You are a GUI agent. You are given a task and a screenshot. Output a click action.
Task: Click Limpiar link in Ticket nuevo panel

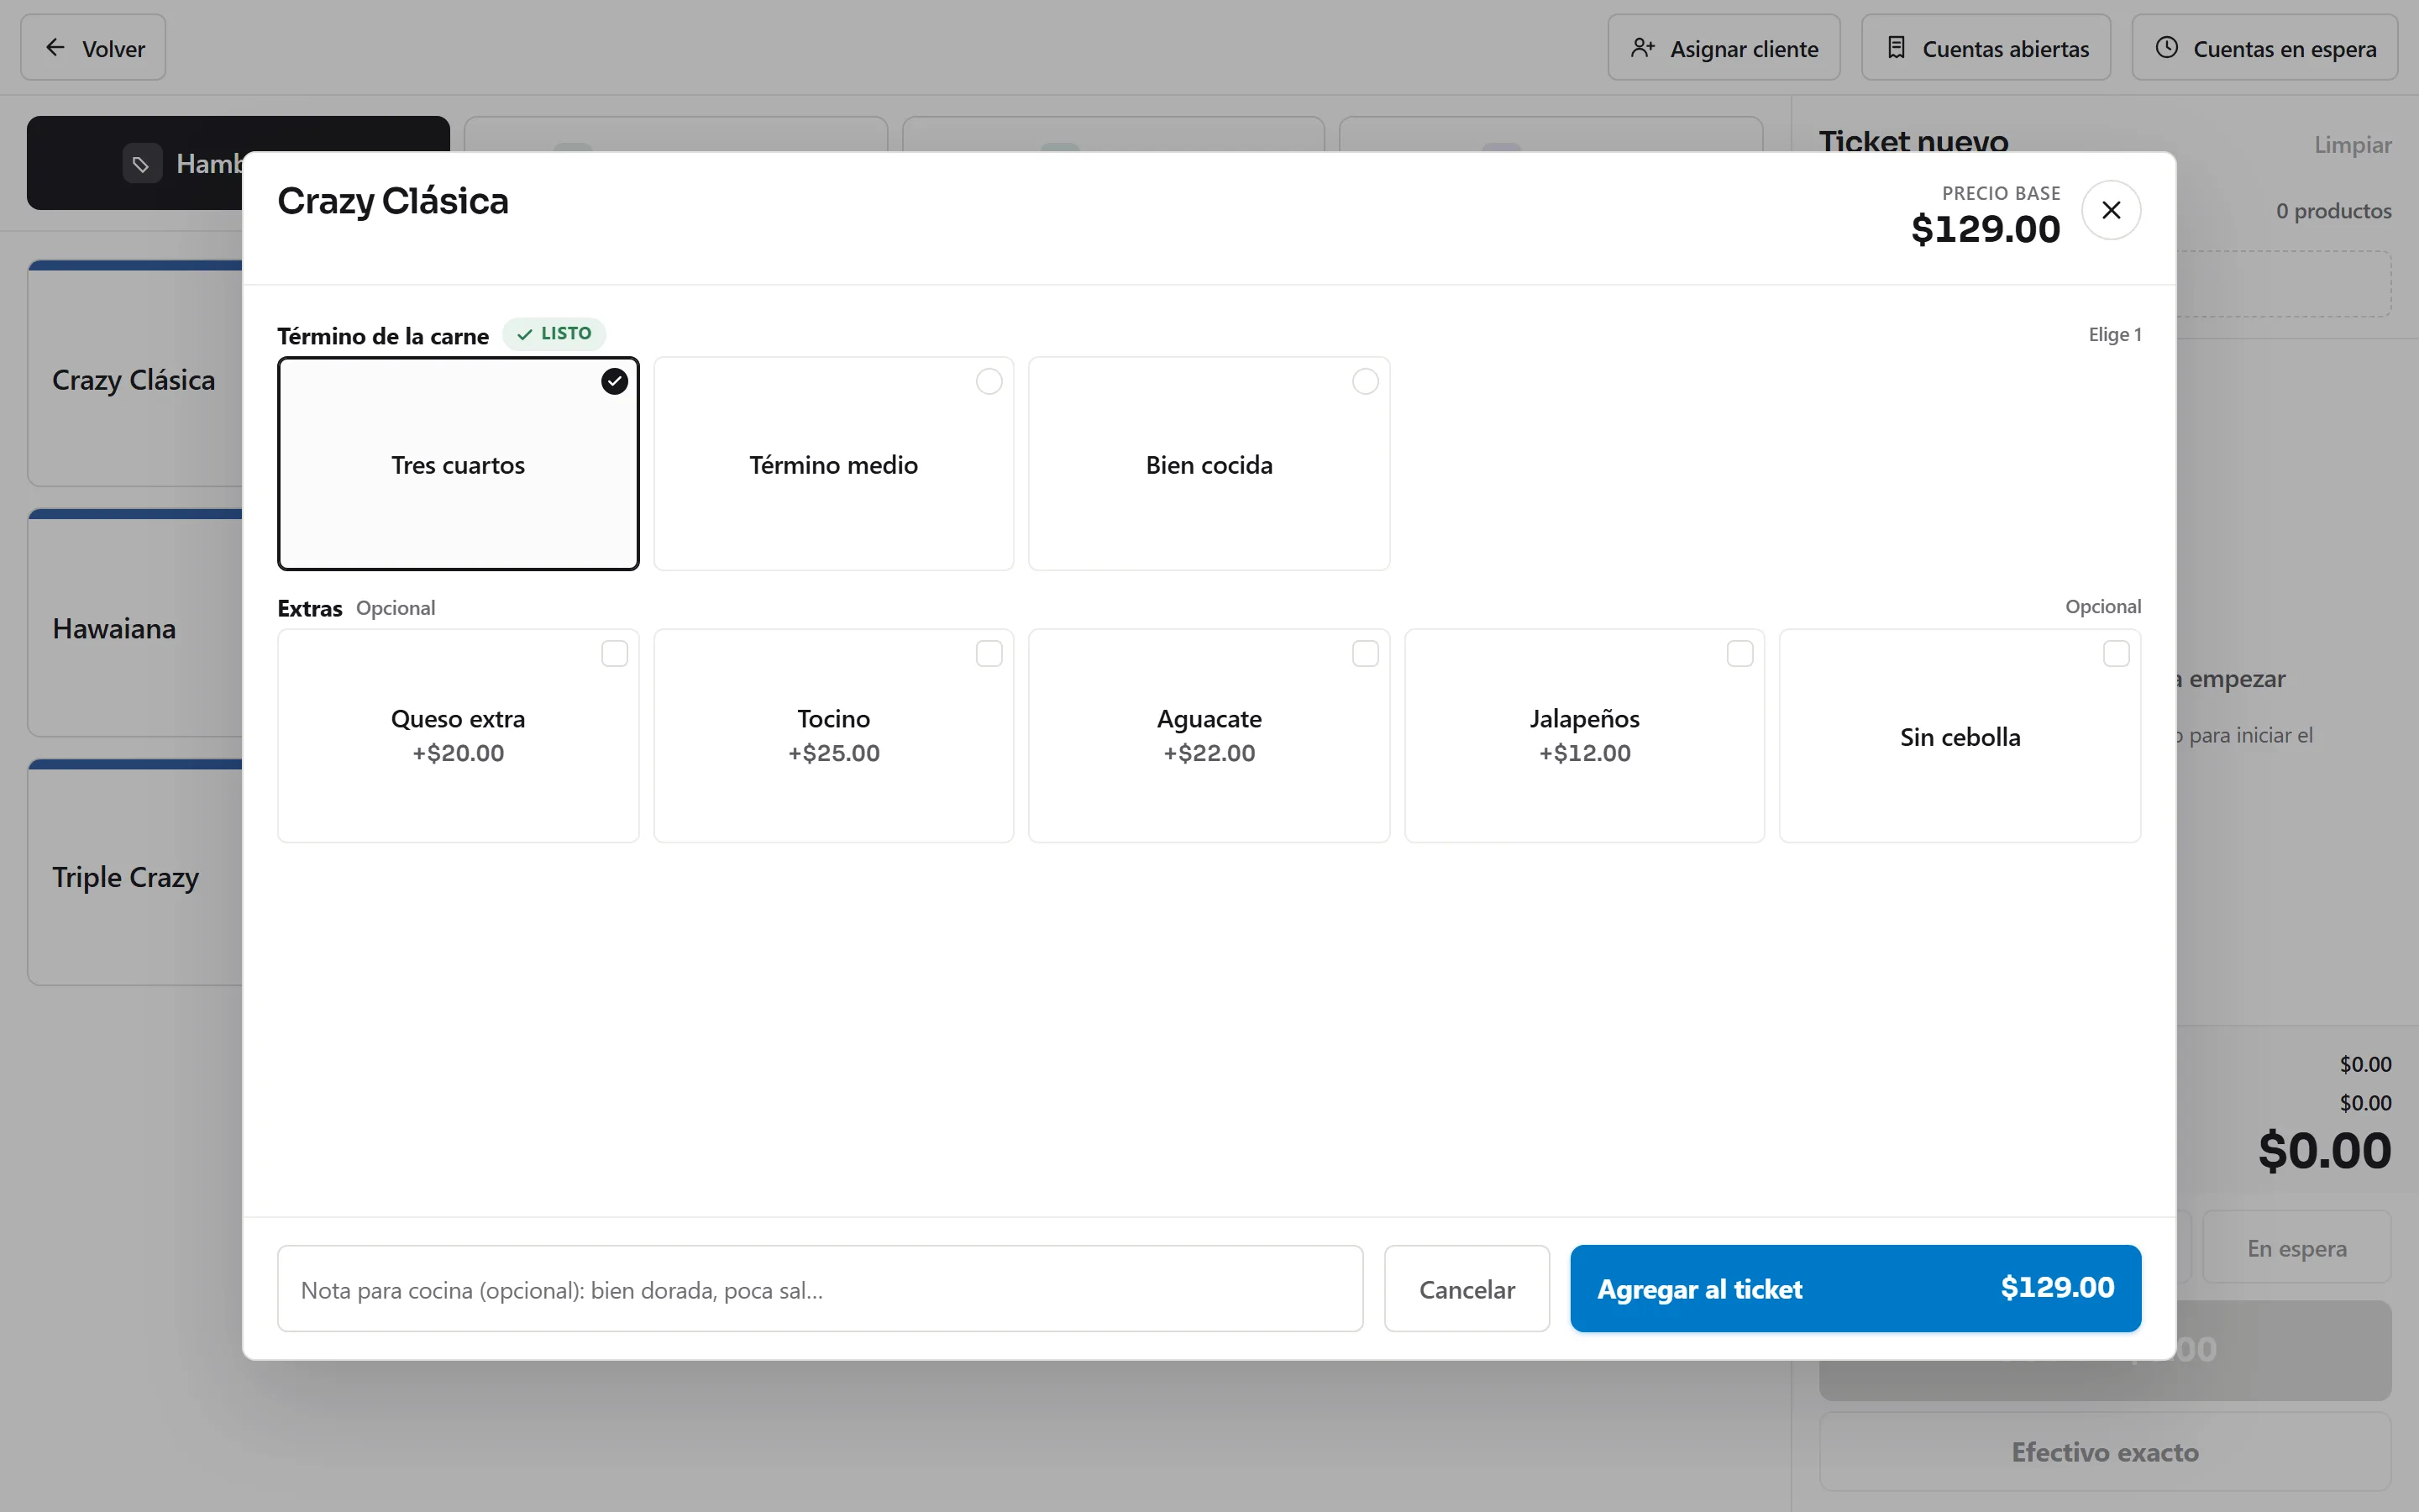(x=2352, y=145)
